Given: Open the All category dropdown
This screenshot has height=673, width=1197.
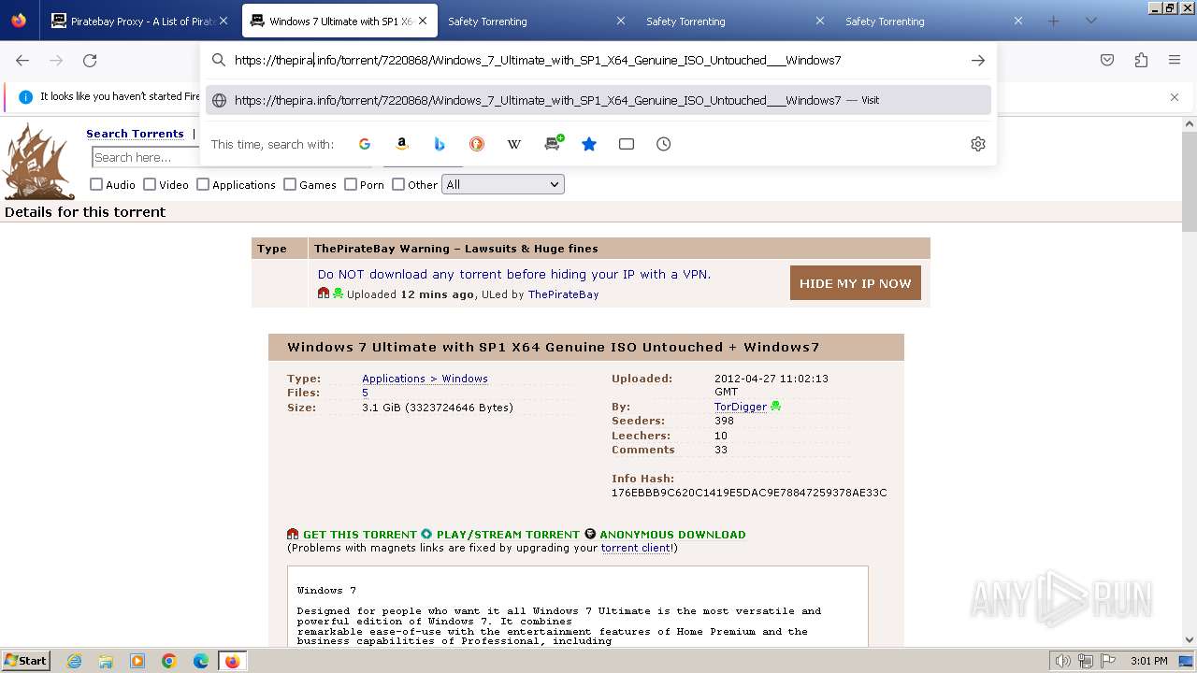Looking at the screenshot, I should point(503,184).
